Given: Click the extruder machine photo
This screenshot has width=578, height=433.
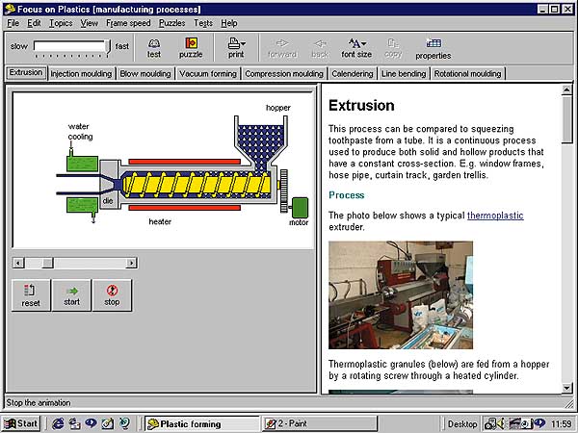Looking at the screenshot, I should pos(401,295).
